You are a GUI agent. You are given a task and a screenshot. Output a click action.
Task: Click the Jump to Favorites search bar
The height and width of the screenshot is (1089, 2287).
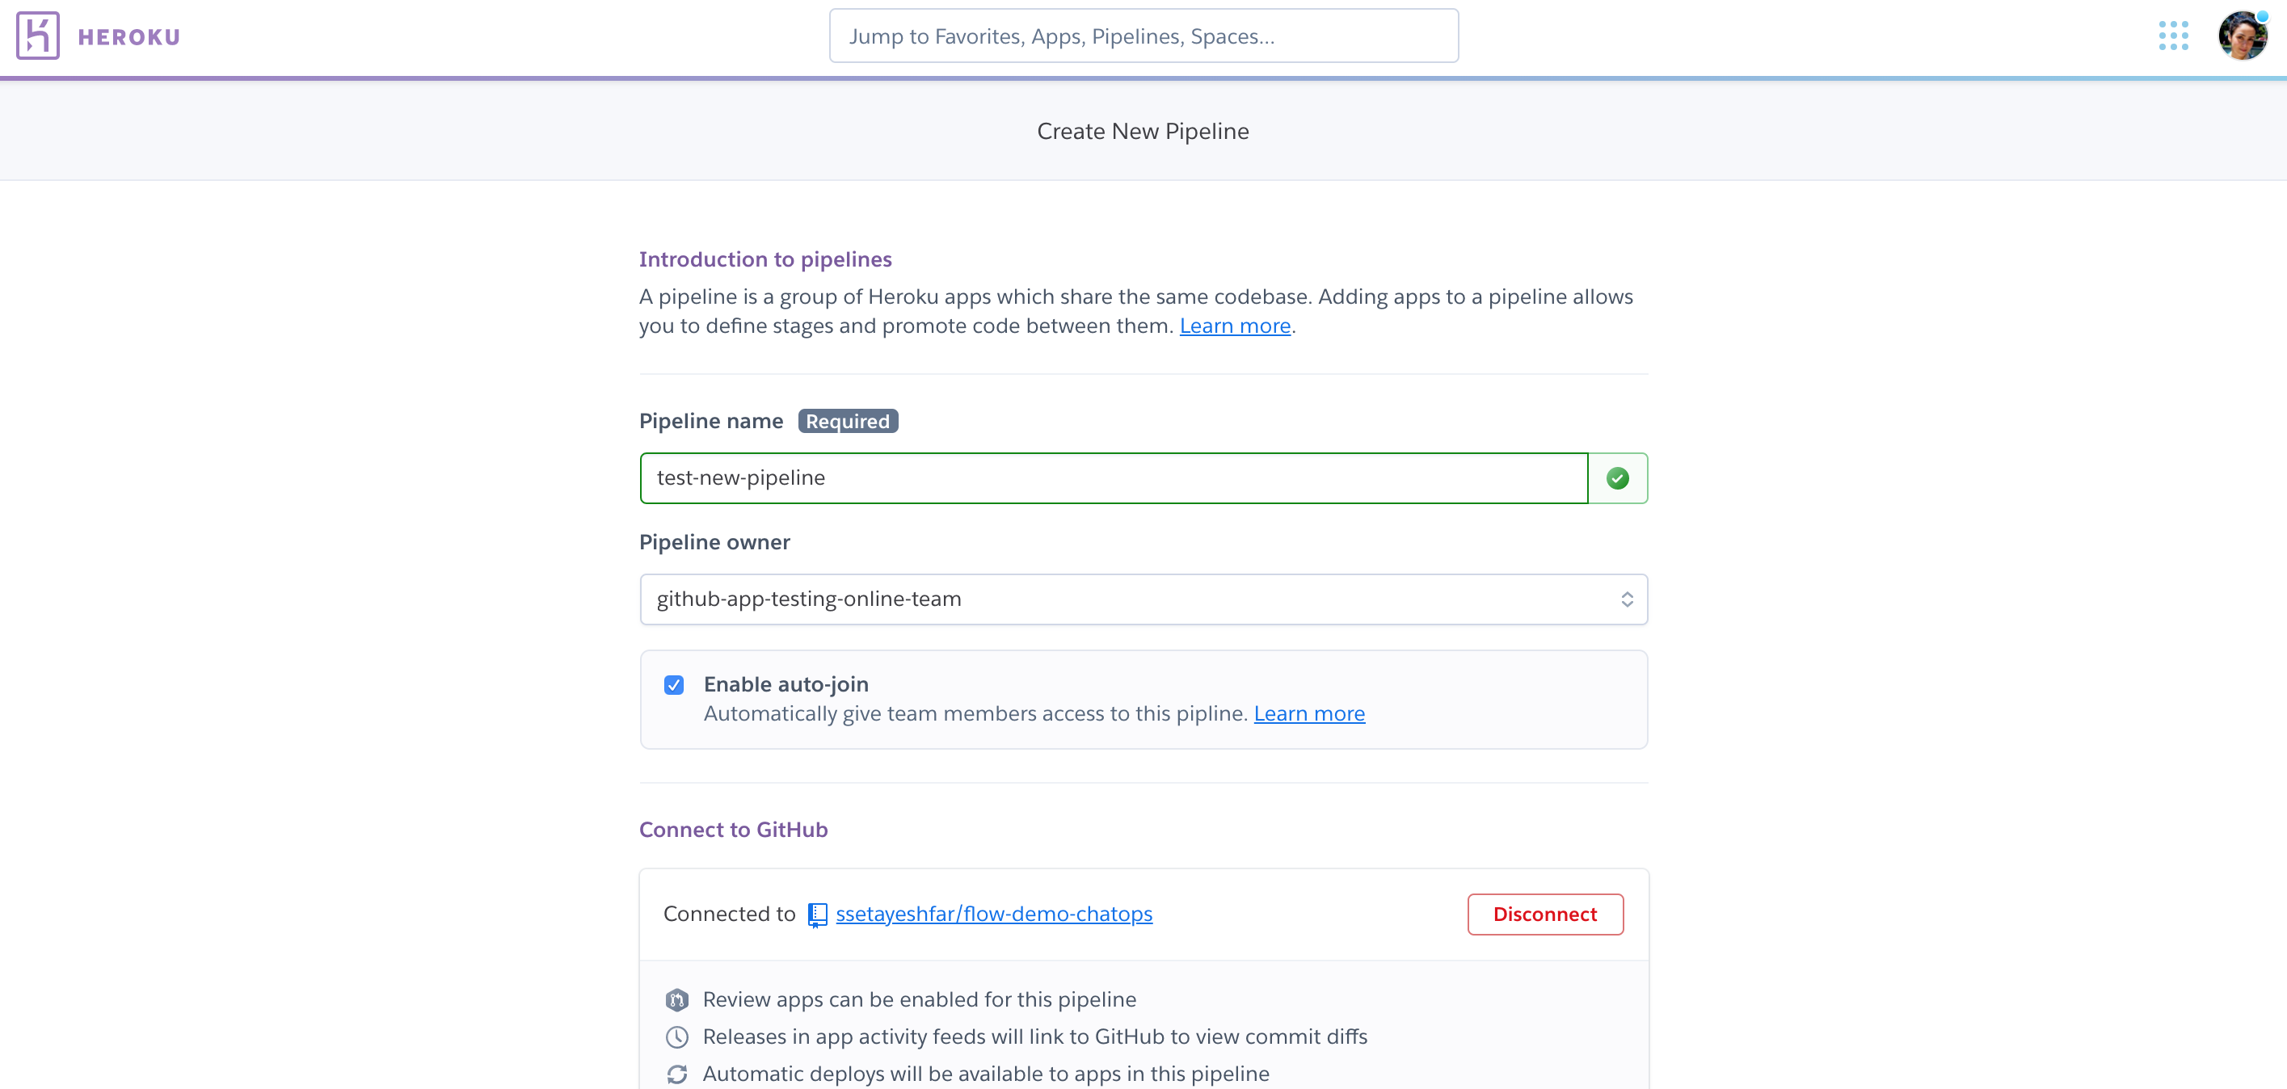[x=1142, y=35]
